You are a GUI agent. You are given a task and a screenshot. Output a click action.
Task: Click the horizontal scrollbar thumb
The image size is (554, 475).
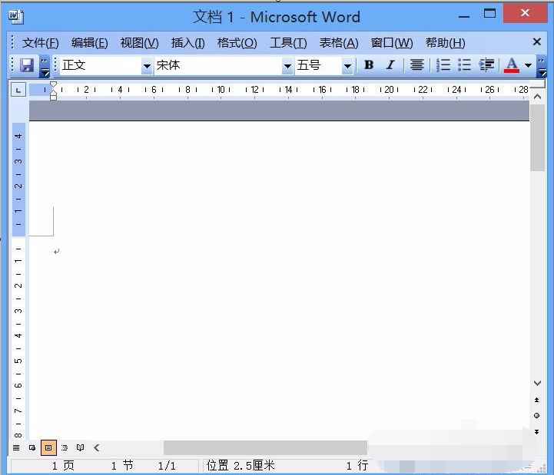(x=265, y=448)
